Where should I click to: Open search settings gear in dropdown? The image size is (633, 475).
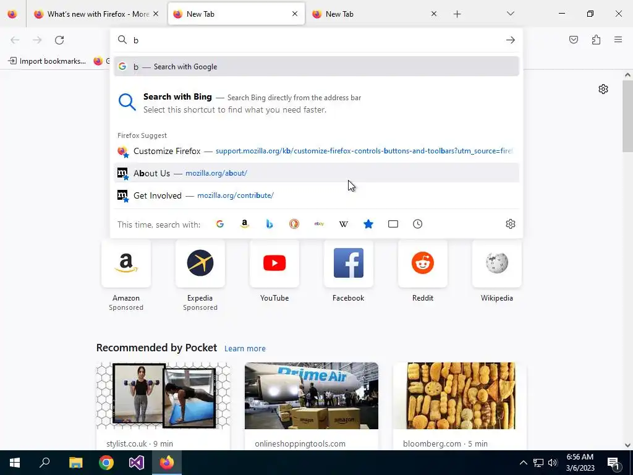pyautogui.click(x=510, y=224)
